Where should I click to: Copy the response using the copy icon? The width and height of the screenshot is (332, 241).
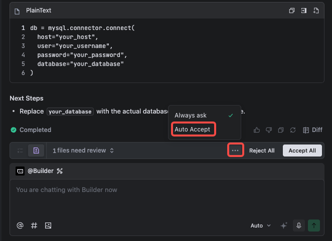coord(281,130)
